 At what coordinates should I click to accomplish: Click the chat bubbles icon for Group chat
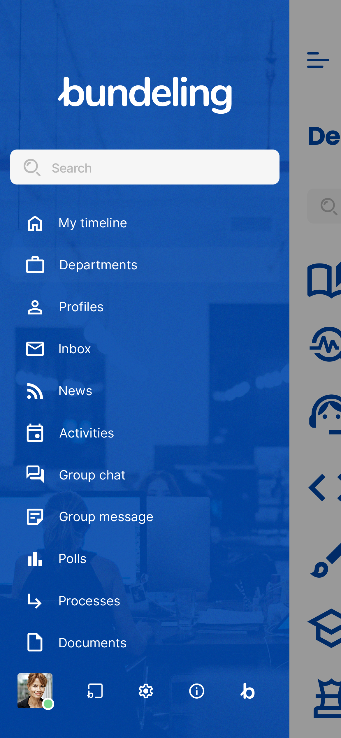point(35,474)
